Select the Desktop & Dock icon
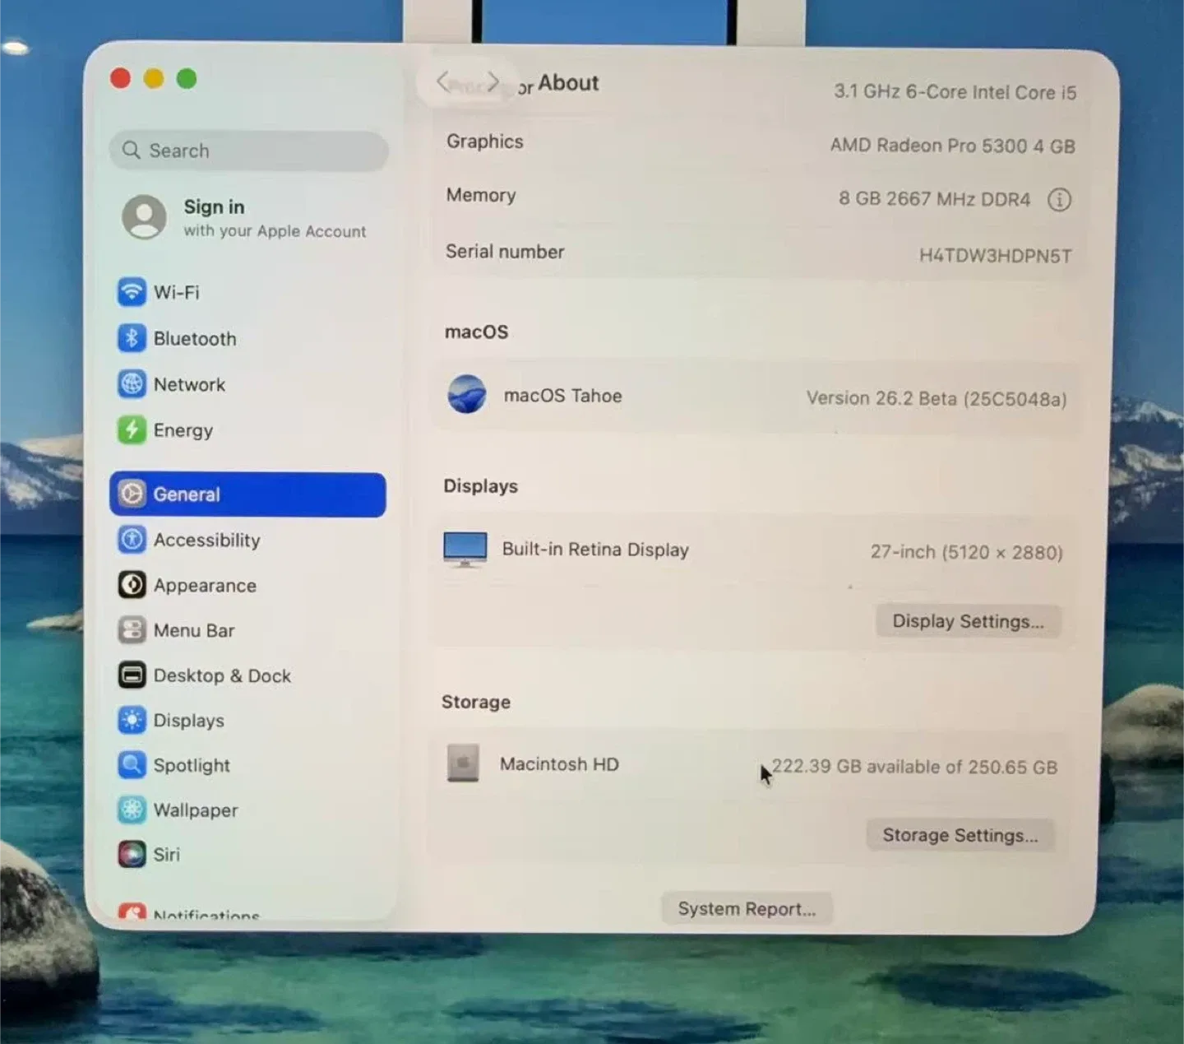Screen dimensions: 1184x1044 132,675
